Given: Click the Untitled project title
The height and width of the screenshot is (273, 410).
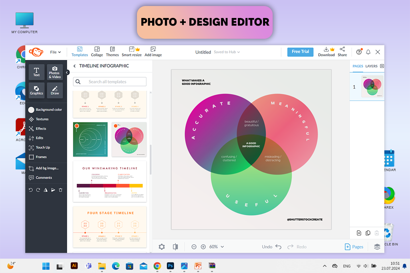Looking at the screenshot, I should pyautogui.click(x=203, y=52).
